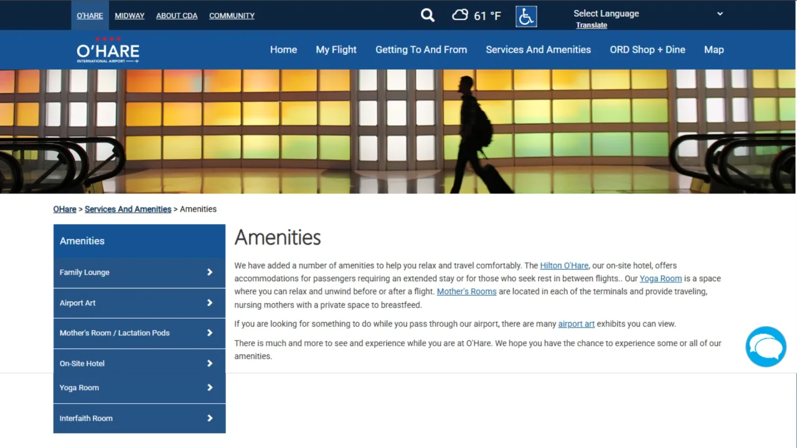Open the Mother's Rooms paragraph link
Viewport: 797px width, 448px height.
click(x=466, y=292)
